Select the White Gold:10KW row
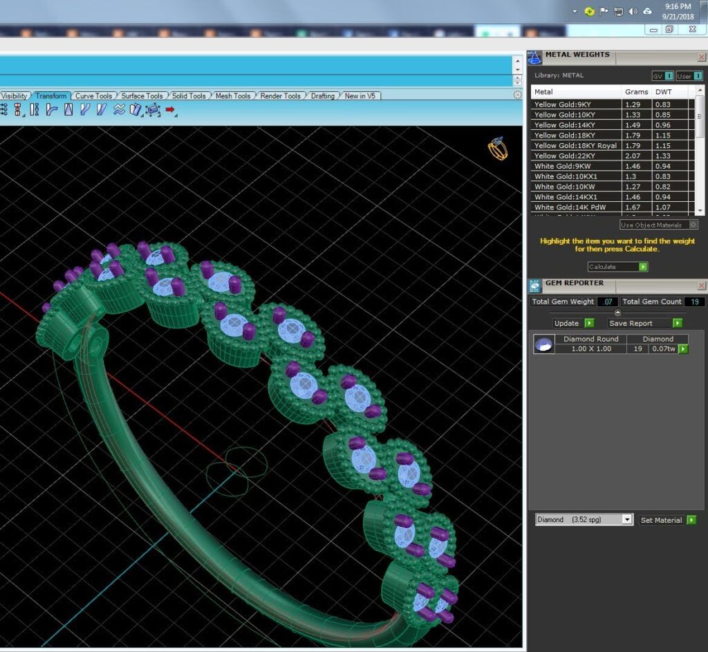Screen dimensions: 708x652 coord(613,187)
